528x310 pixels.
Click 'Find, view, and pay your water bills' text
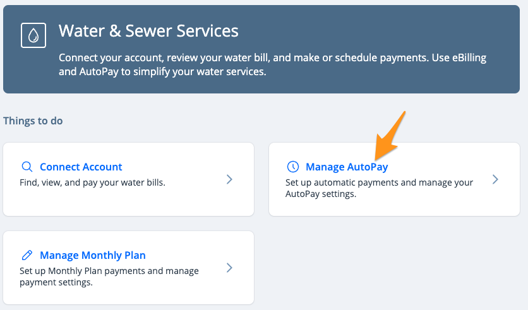click(92, 182)
